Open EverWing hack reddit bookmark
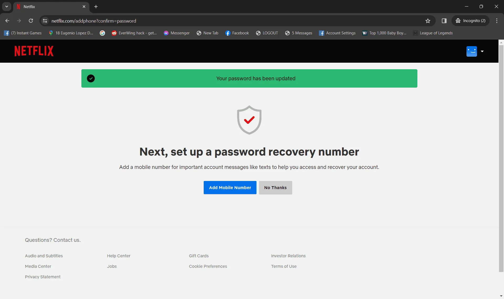504x299 pixels. tap(134, 33)
